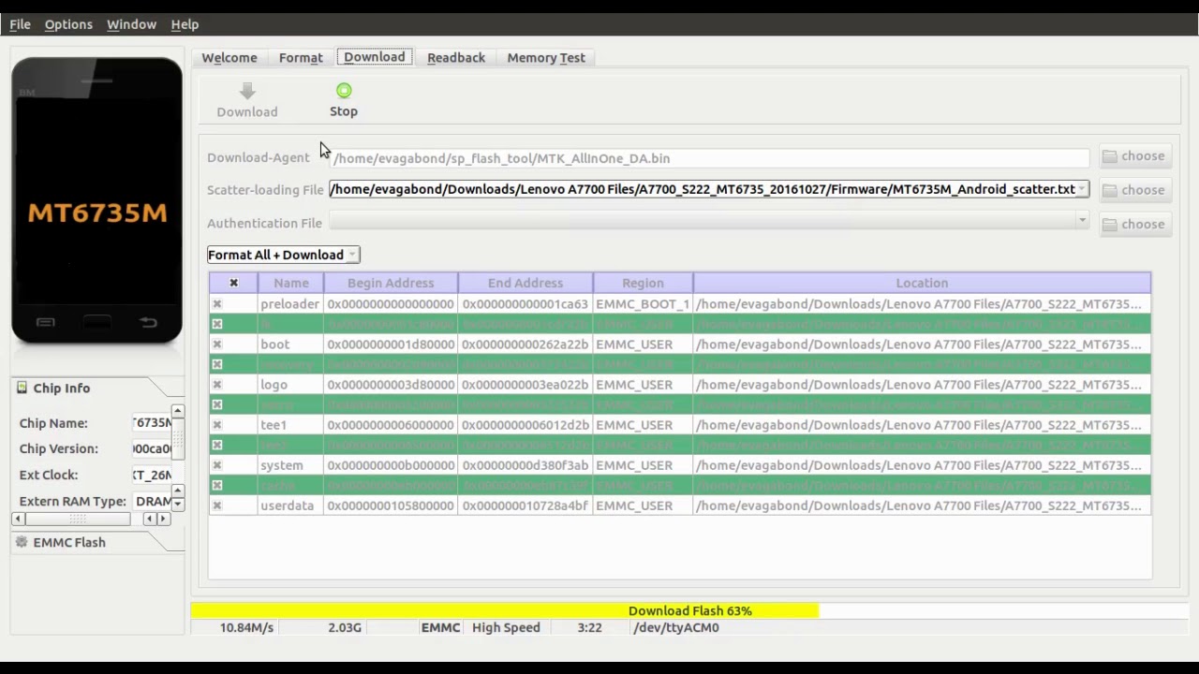Toggle the tee1 partition checkbox
Image resolution: width=1199 pixels, height=674 pixels.
pyautogui.click(x=217, y=425)
